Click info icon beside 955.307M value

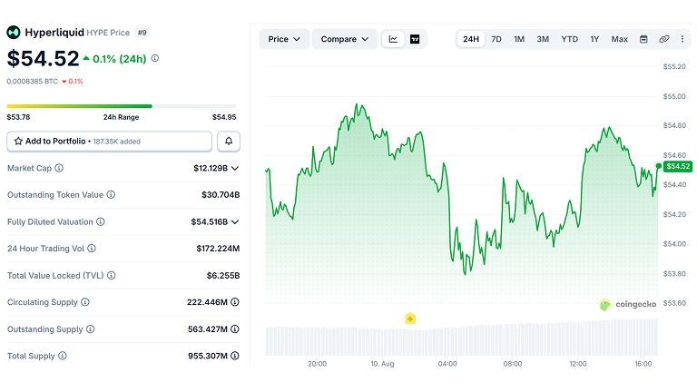point(235,356)
